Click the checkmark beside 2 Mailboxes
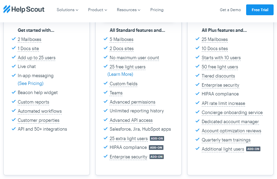The width and height of the screenshot is (277, 179). point(14,39)
